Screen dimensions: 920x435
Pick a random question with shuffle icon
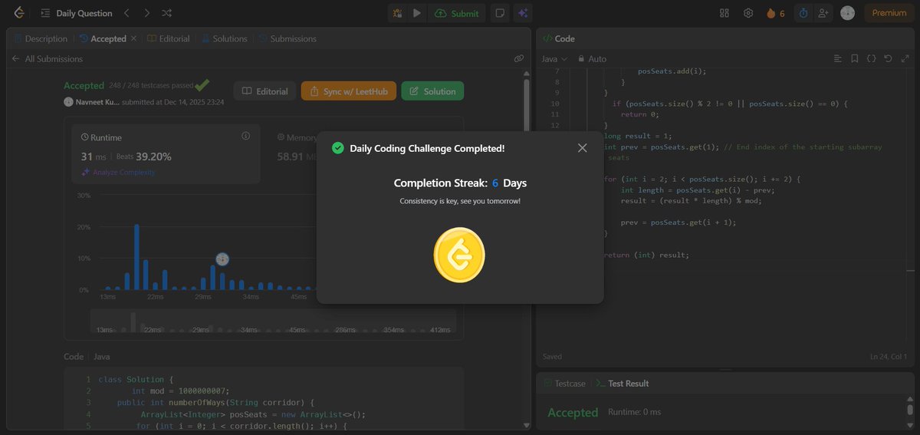pyautogui.click(x=167, y=13)
